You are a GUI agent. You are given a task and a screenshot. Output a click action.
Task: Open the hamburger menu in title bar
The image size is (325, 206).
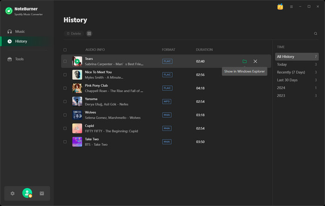point(292,6)
